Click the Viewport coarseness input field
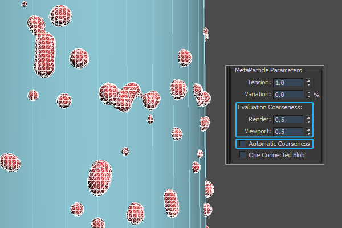 (x=288, y=132)
